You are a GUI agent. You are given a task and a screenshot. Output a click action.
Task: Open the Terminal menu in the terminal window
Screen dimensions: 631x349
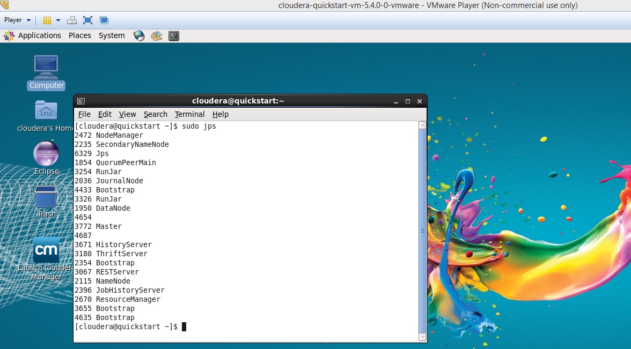[189, 114]
